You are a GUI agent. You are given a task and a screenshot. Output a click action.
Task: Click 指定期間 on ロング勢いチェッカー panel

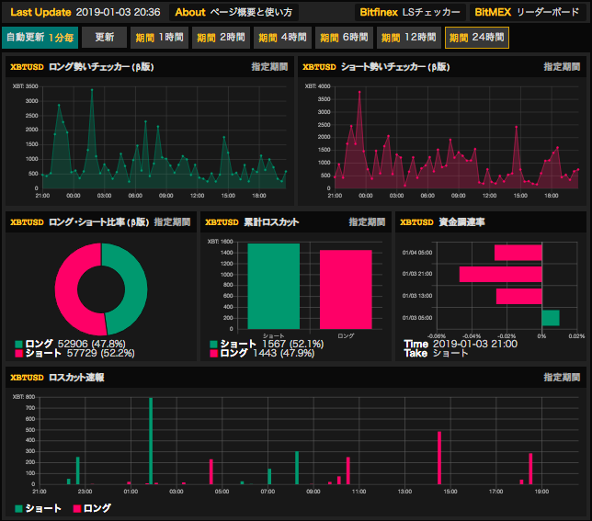point(269,67)
